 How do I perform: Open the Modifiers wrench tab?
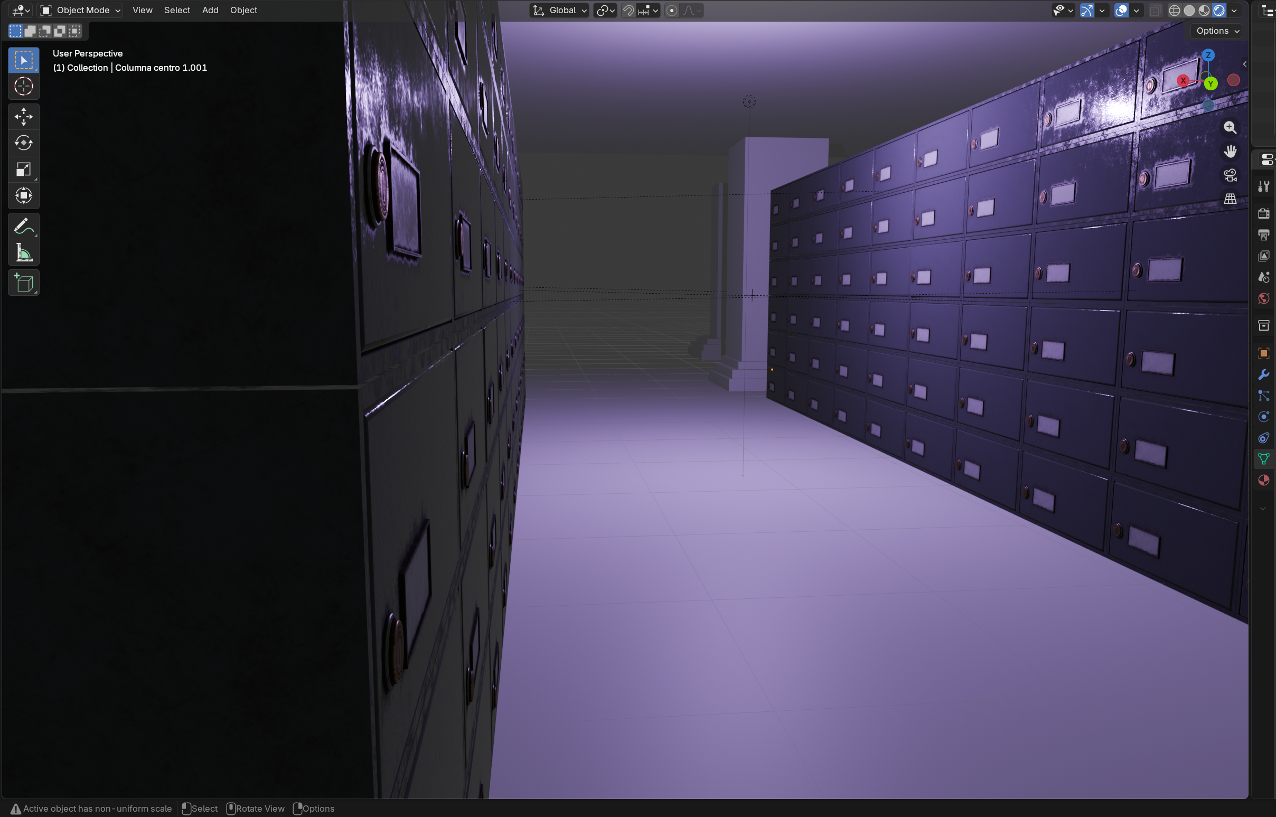[1263, 374]
